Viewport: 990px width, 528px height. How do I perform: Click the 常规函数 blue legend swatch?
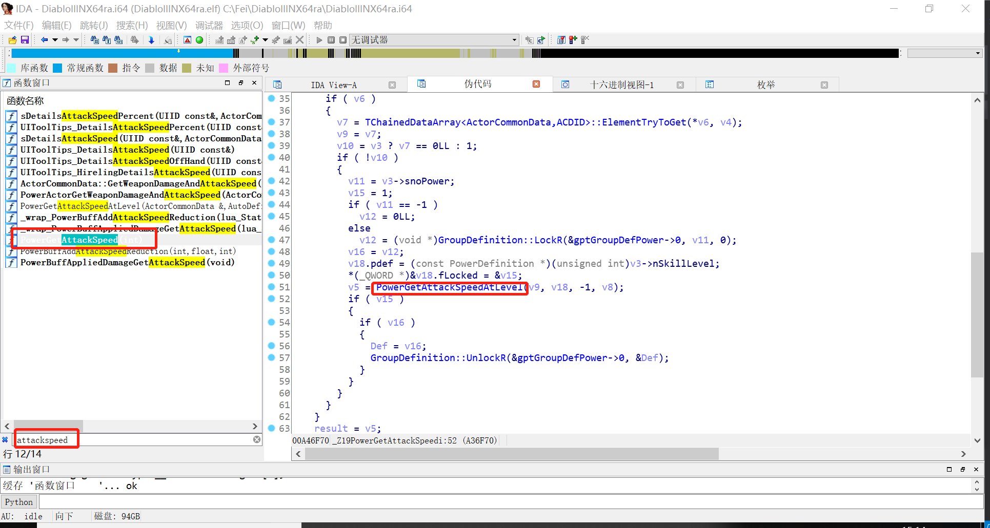tap(57, 68)
